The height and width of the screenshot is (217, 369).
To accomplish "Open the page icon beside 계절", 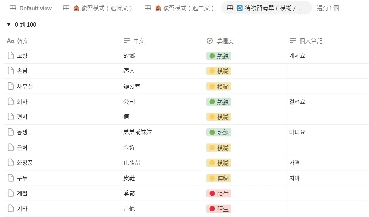I will 11,193.
